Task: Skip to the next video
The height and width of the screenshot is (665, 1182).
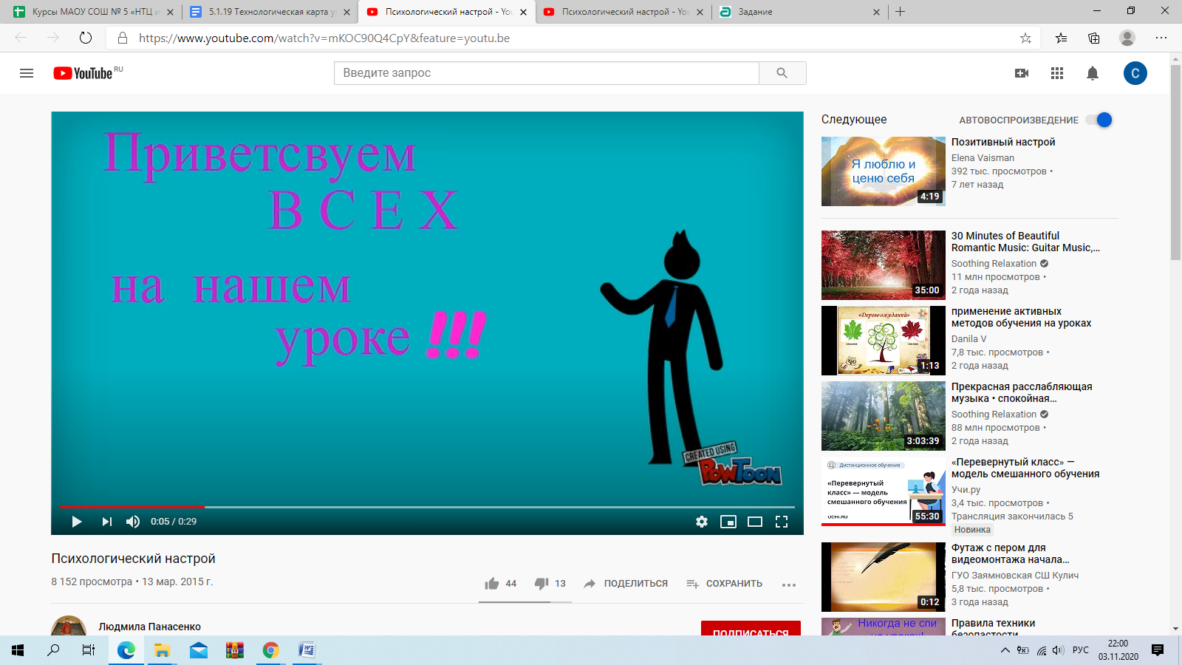Action: tap(107, 522)
